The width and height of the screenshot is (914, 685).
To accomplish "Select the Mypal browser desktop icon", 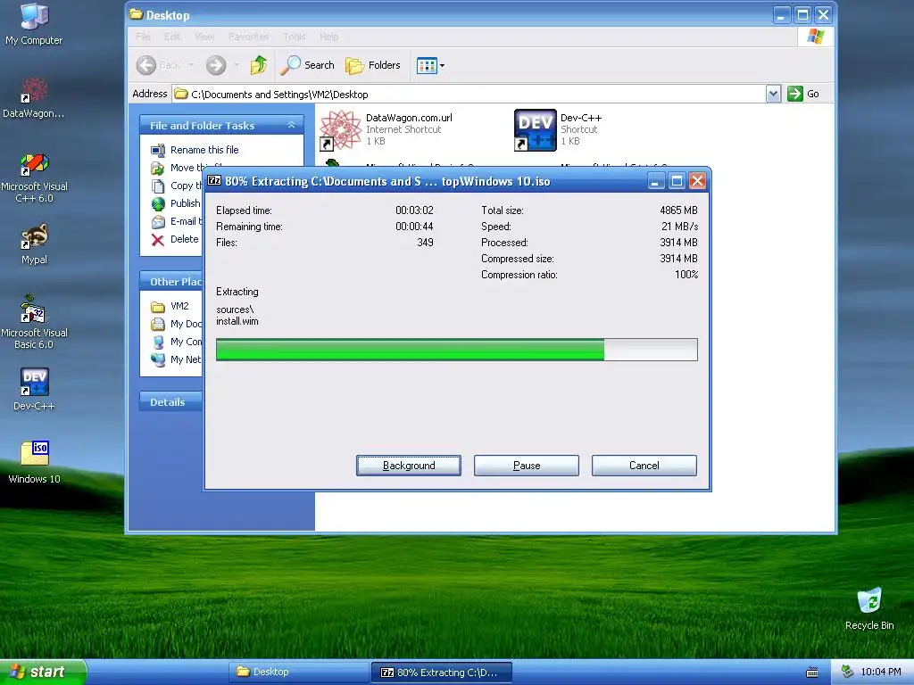I will pos(34,243).
